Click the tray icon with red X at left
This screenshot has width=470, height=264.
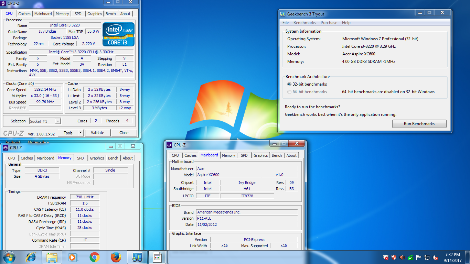coord(386,257)
